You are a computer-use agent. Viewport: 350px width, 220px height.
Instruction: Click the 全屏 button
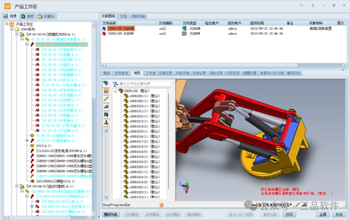pos(323,214)
